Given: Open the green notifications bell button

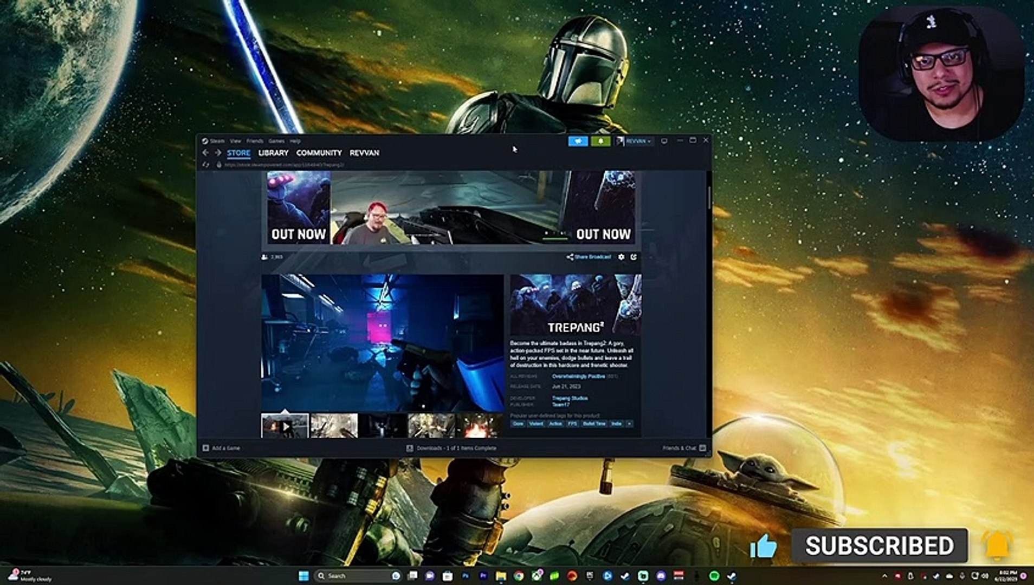Looking at the screenshot, I should pyautogui.click(x=600, y=141).
